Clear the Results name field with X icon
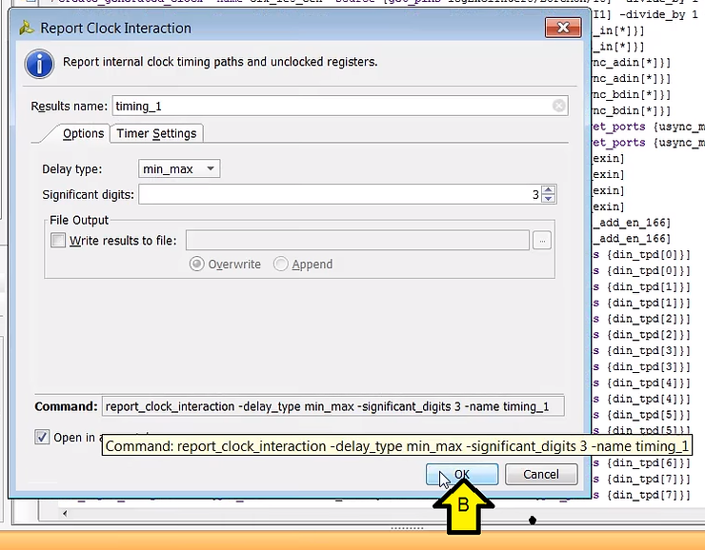Screen dimensions: 705x550 coord(558,107)
